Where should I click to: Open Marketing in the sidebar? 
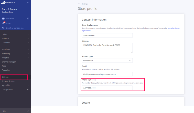pos(6,54)
